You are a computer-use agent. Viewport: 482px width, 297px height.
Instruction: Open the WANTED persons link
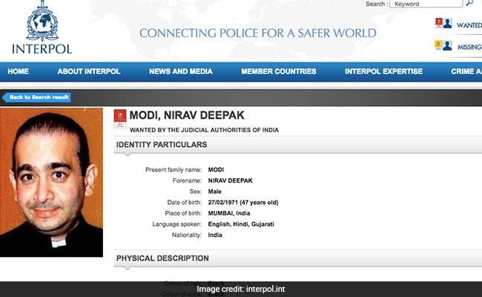click(469, 25)
